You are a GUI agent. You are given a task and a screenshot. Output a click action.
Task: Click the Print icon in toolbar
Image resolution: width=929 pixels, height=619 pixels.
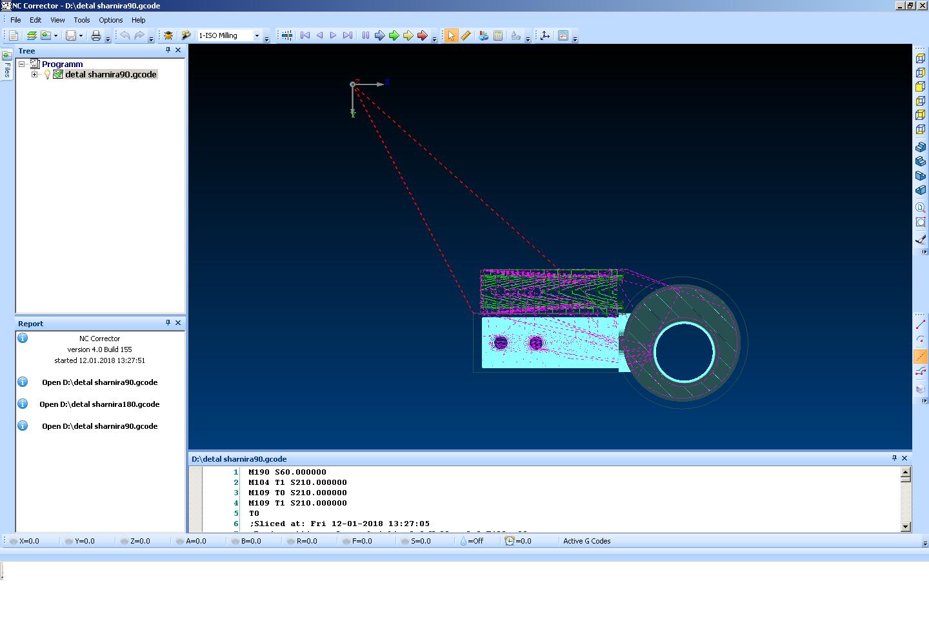[95, 36]
